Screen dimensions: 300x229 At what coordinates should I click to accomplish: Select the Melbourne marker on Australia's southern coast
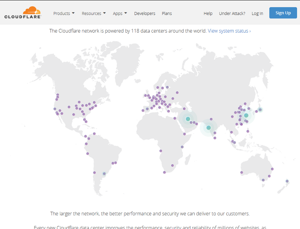tap(263, 180)
